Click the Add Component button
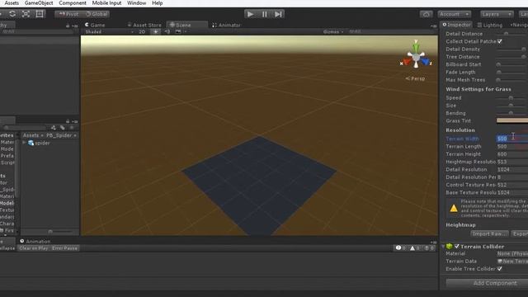The width and height of the screenshot is (528, 297). pos(487,283)
